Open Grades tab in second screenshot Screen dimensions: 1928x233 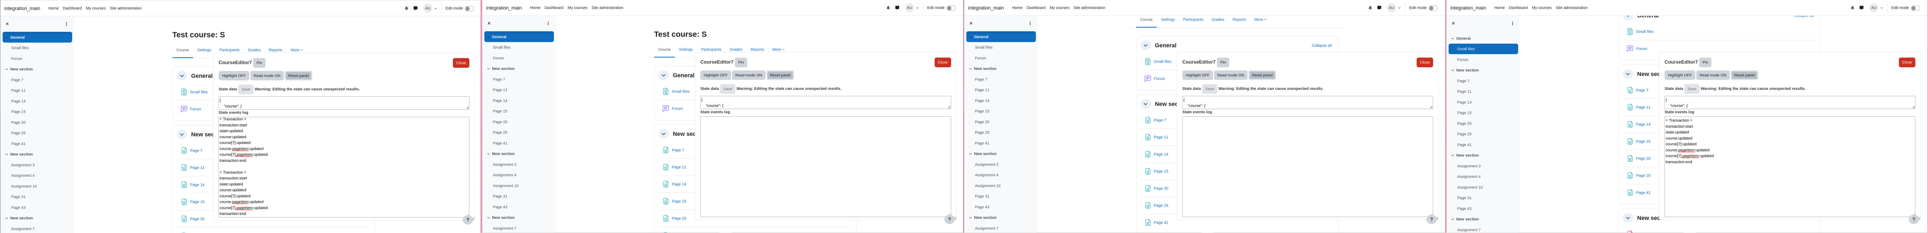(736, 49)
